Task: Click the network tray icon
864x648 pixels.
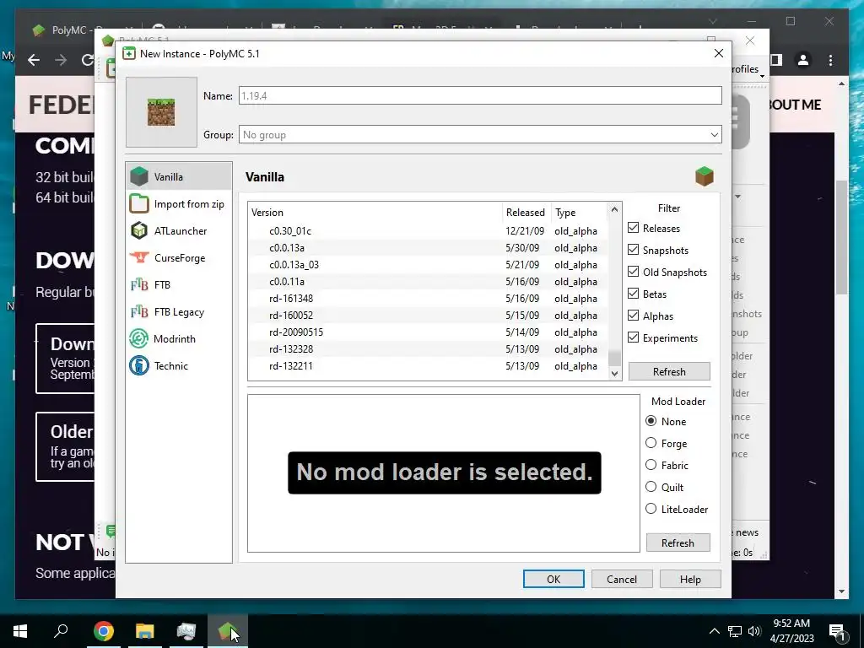Action: coord(735,631)
